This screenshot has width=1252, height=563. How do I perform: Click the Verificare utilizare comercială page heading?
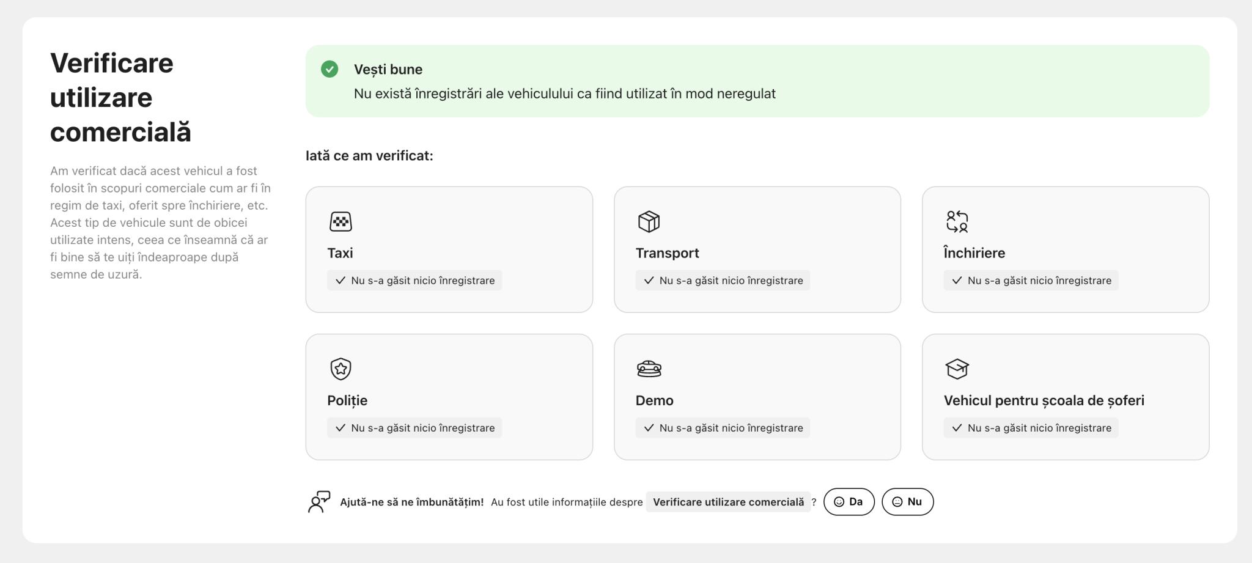pyautogui.click(x=120, y=98)
